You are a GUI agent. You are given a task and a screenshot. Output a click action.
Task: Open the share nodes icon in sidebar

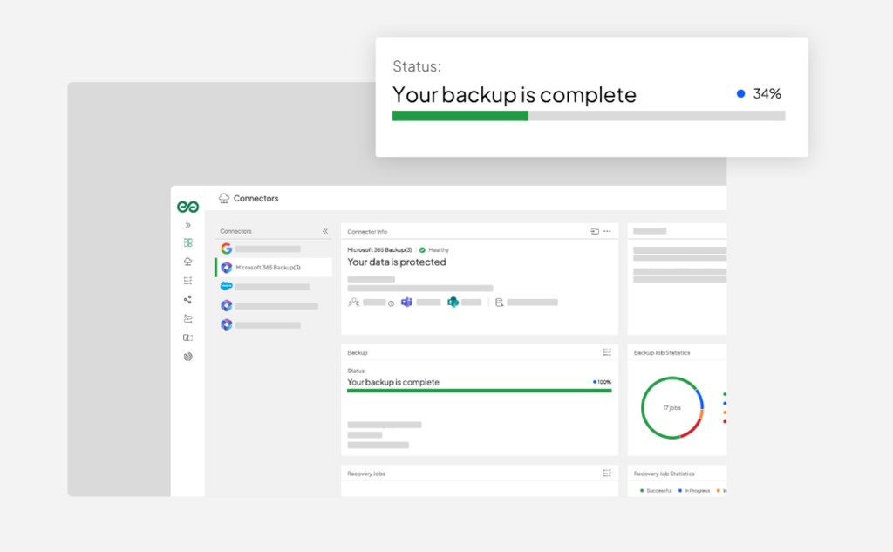tap(188, 300)
